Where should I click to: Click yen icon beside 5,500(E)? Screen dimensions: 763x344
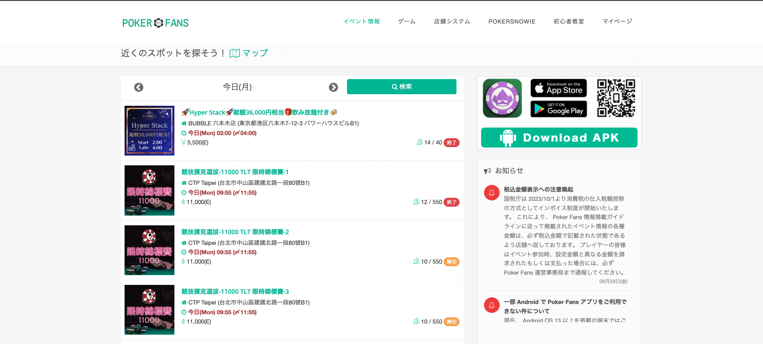click(183, 142)
